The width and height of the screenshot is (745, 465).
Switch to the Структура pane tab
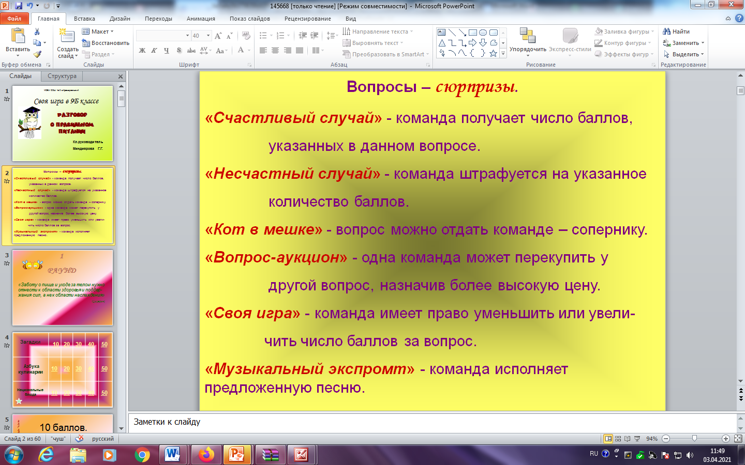tap(62, 76)
